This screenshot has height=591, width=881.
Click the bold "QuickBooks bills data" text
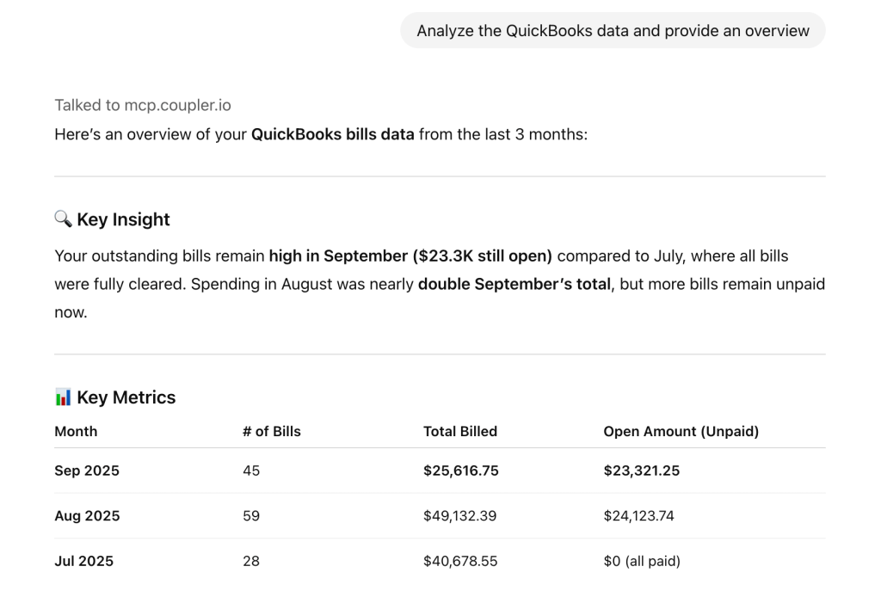tap(332, 134)
